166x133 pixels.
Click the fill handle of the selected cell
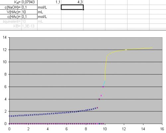[83, 10]
